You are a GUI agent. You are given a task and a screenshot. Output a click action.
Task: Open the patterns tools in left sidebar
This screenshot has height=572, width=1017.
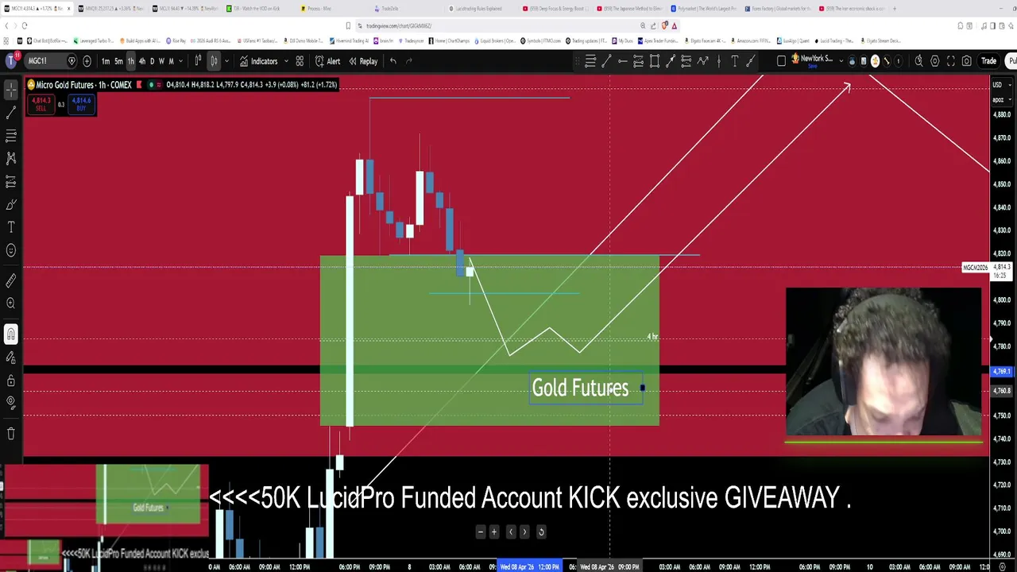click(11, 159)
